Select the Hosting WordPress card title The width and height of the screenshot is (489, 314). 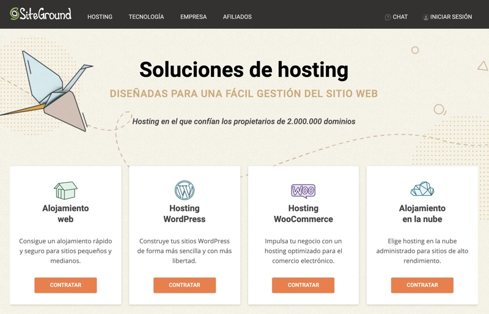pos(185,213)
